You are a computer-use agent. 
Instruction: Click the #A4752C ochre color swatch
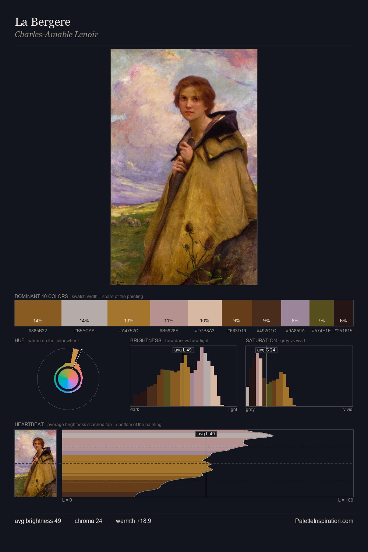[x=129, y=313]
